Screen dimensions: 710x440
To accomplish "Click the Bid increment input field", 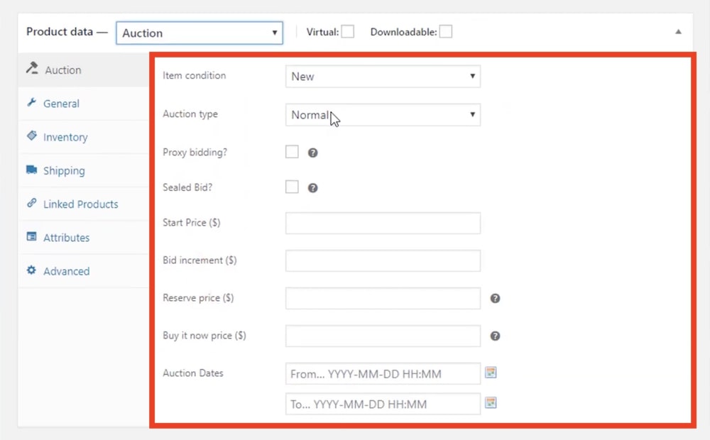I will (x=383, y=260).
